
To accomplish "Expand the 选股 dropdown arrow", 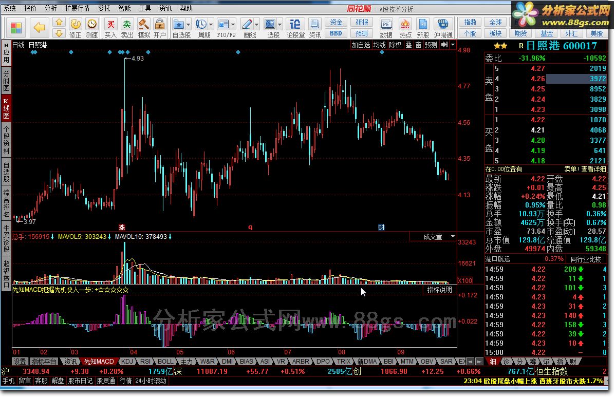I will (x=279, y=25).
